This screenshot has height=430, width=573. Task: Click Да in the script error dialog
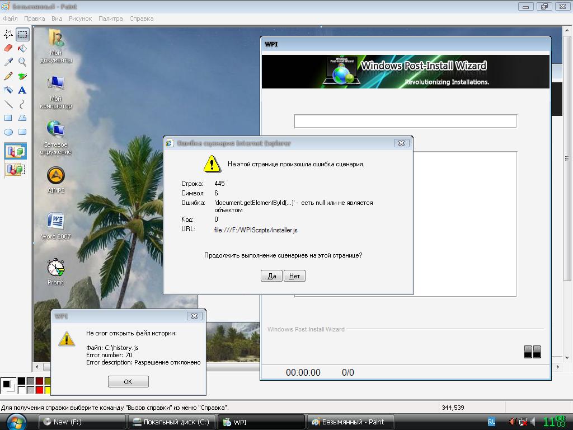click(271, 276)
